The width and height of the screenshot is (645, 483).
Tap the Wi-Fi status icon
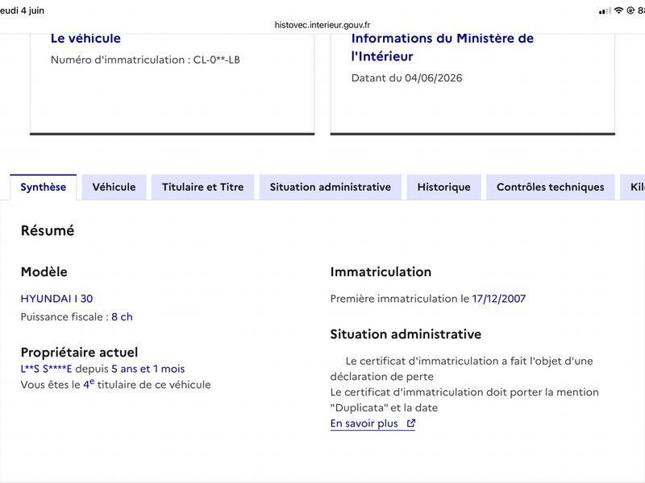[618, 10]
